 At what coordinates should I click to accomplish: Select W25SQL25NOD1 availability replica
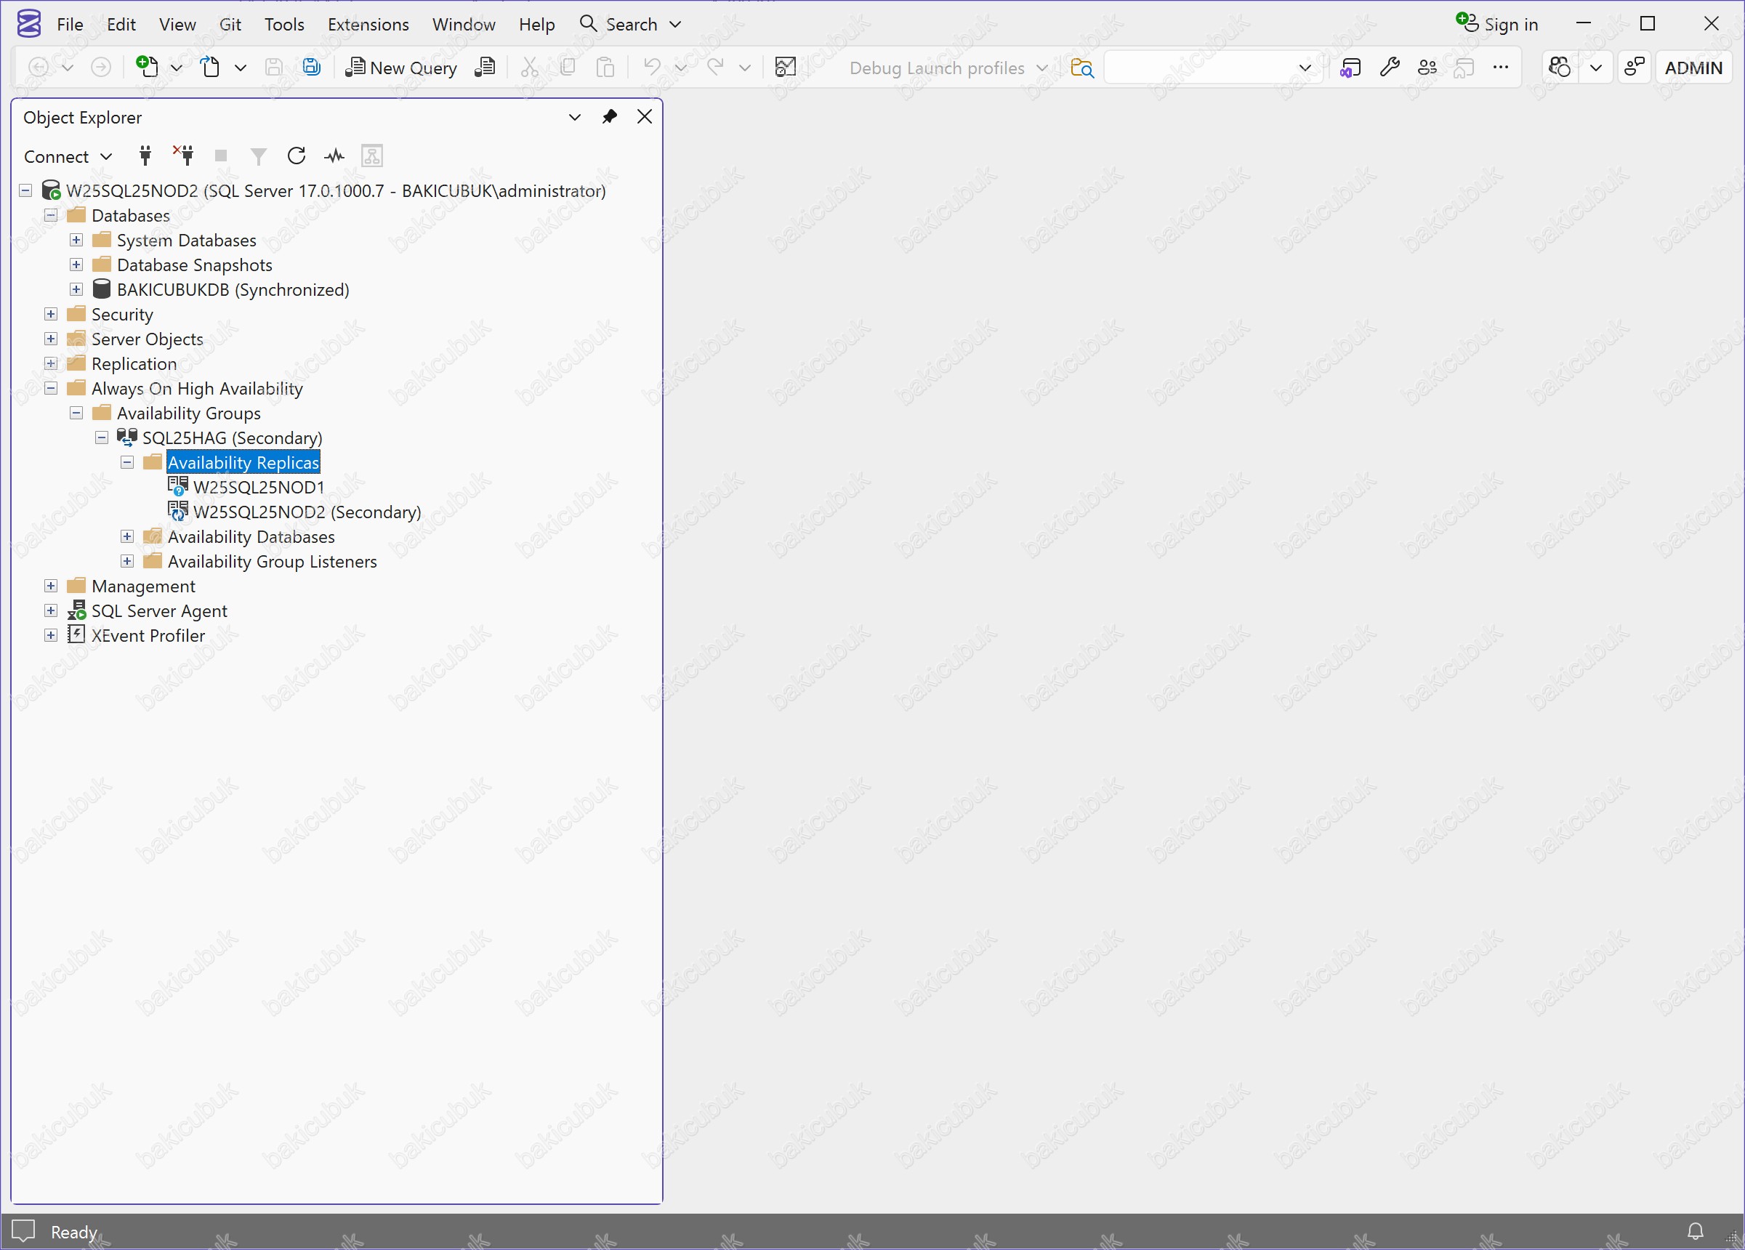[259, 487]
